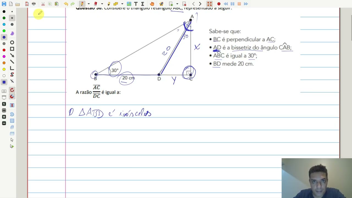Image resolution: width=352 pixels, height=198 pixels.
Task: Reset zoom to 100 percent
Action: click(4, 104)
